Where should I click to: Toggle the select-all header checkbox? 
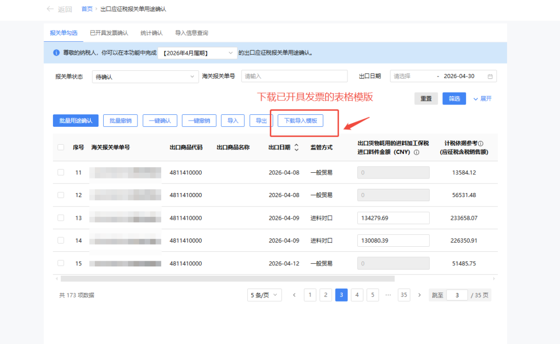tap(61, 147)
